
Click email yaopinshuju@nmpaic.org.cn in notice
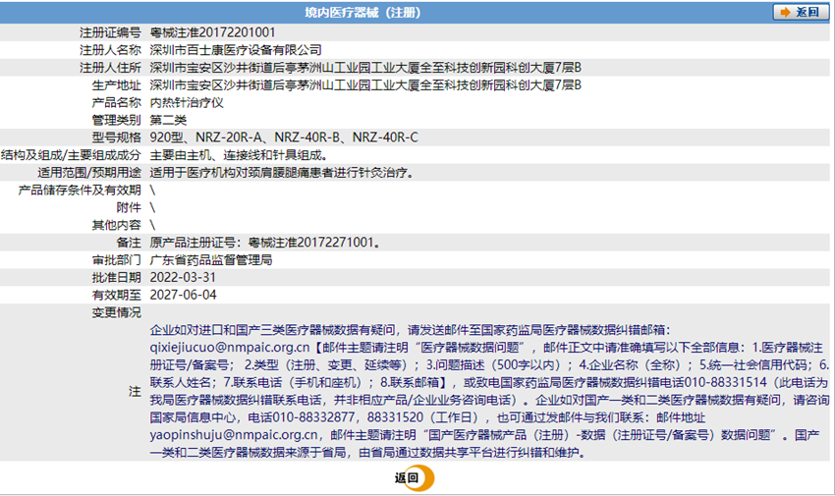[234, 435]
